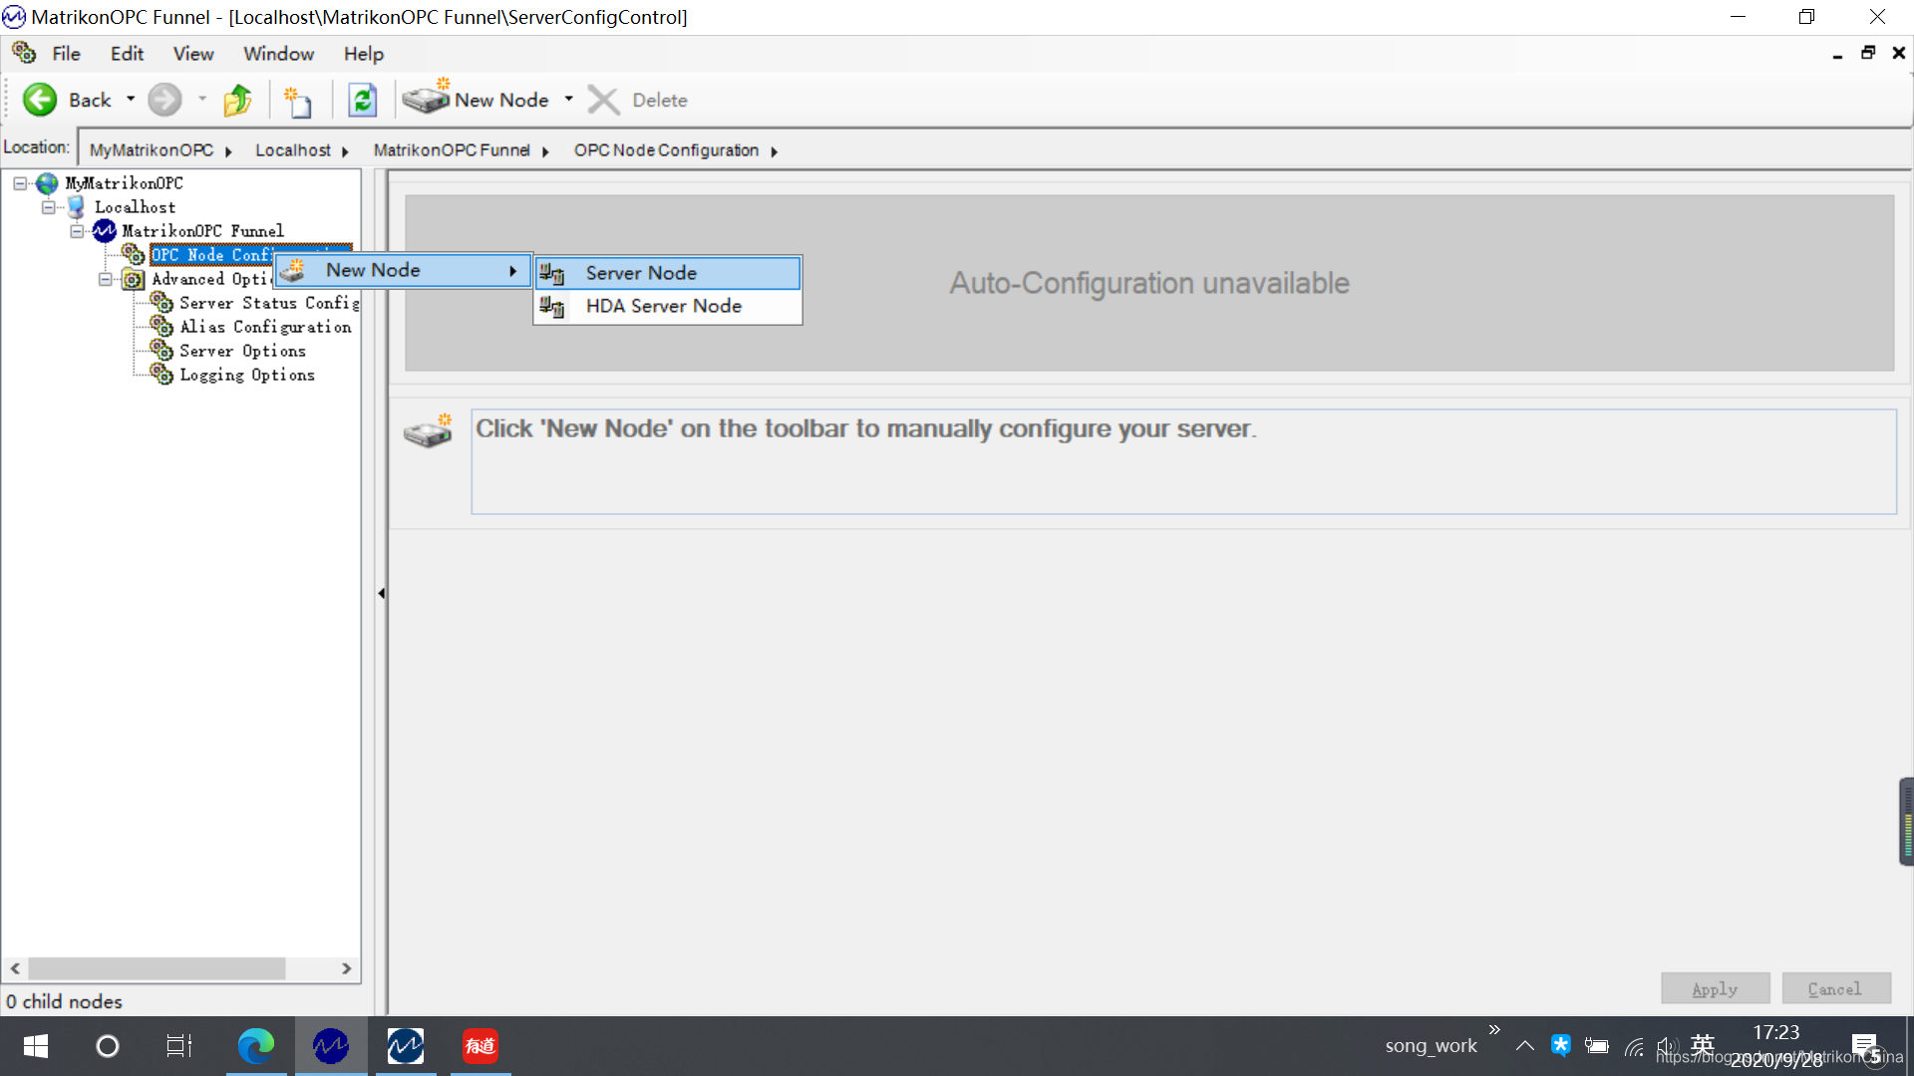Click the Refresh icon in toolbar
Viewport: 1914px width, 1076px height.
pos(362,100)
